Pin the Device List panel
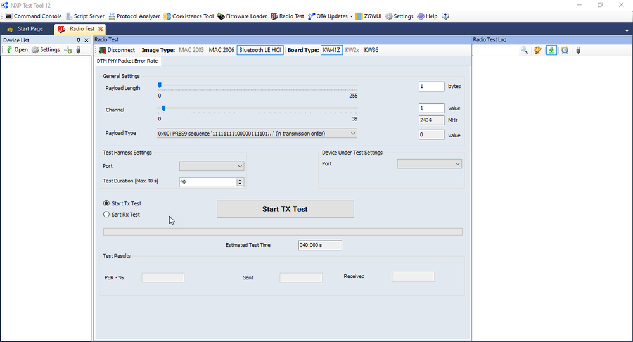The image size is (633, 342). click(x=79, y=41)
